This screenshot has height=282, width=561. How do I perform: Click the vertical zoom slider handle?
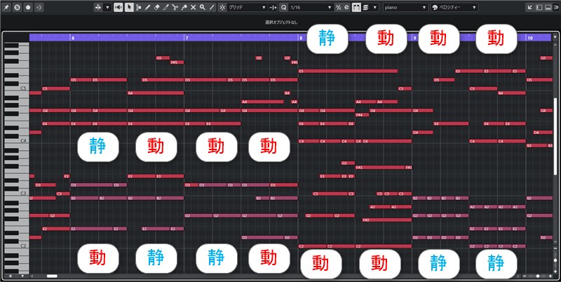coord(555,260)
